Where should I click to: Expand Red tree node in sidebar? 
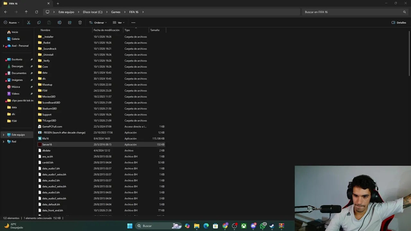[4, 141]
